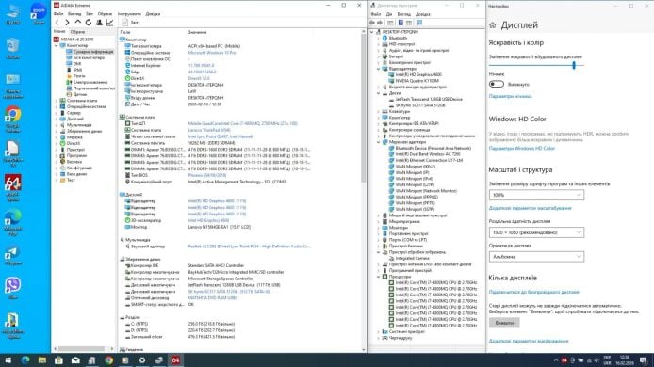Click the Поле column header in AIDA64

coord(125,32)
